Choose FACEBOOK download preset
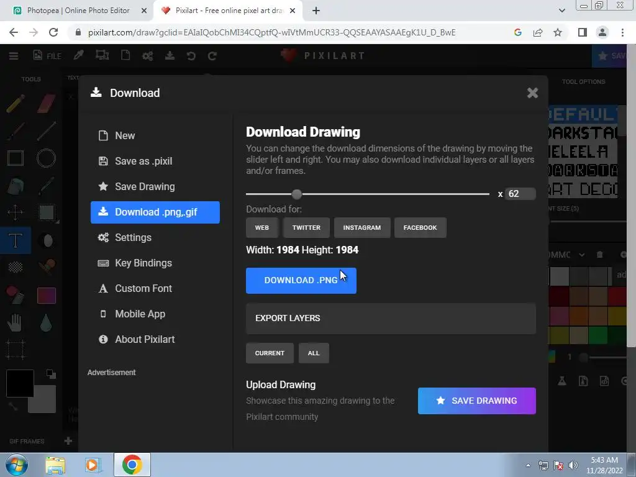The width and height of the screenshot is (636, 477). tap(420, 227)
